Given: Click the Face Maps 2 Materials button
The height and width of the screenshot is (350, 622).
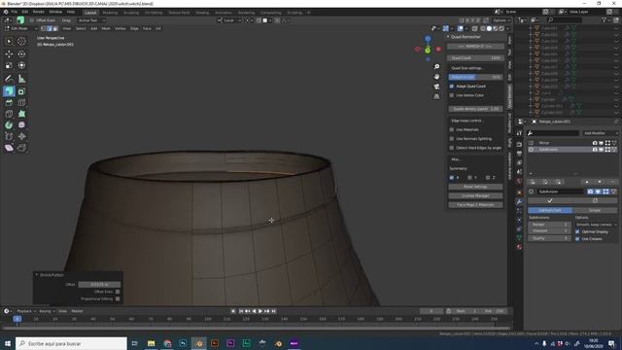Looking at the screenshot, I should pos(475,205).
